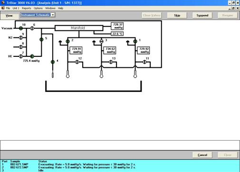This screenshot has width=240, height=172.
Task: Toggle valve 6 near the manifold
Action: click(32, 28)
